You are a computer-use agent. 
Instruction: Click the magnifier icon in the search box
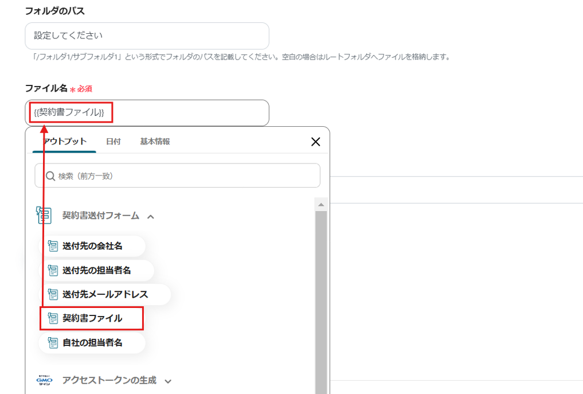pos(50,175)
